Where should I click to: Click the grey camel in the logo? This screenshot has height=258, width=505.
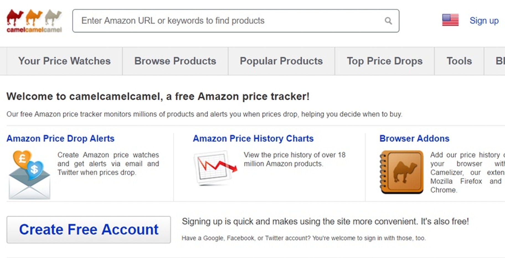53,17
